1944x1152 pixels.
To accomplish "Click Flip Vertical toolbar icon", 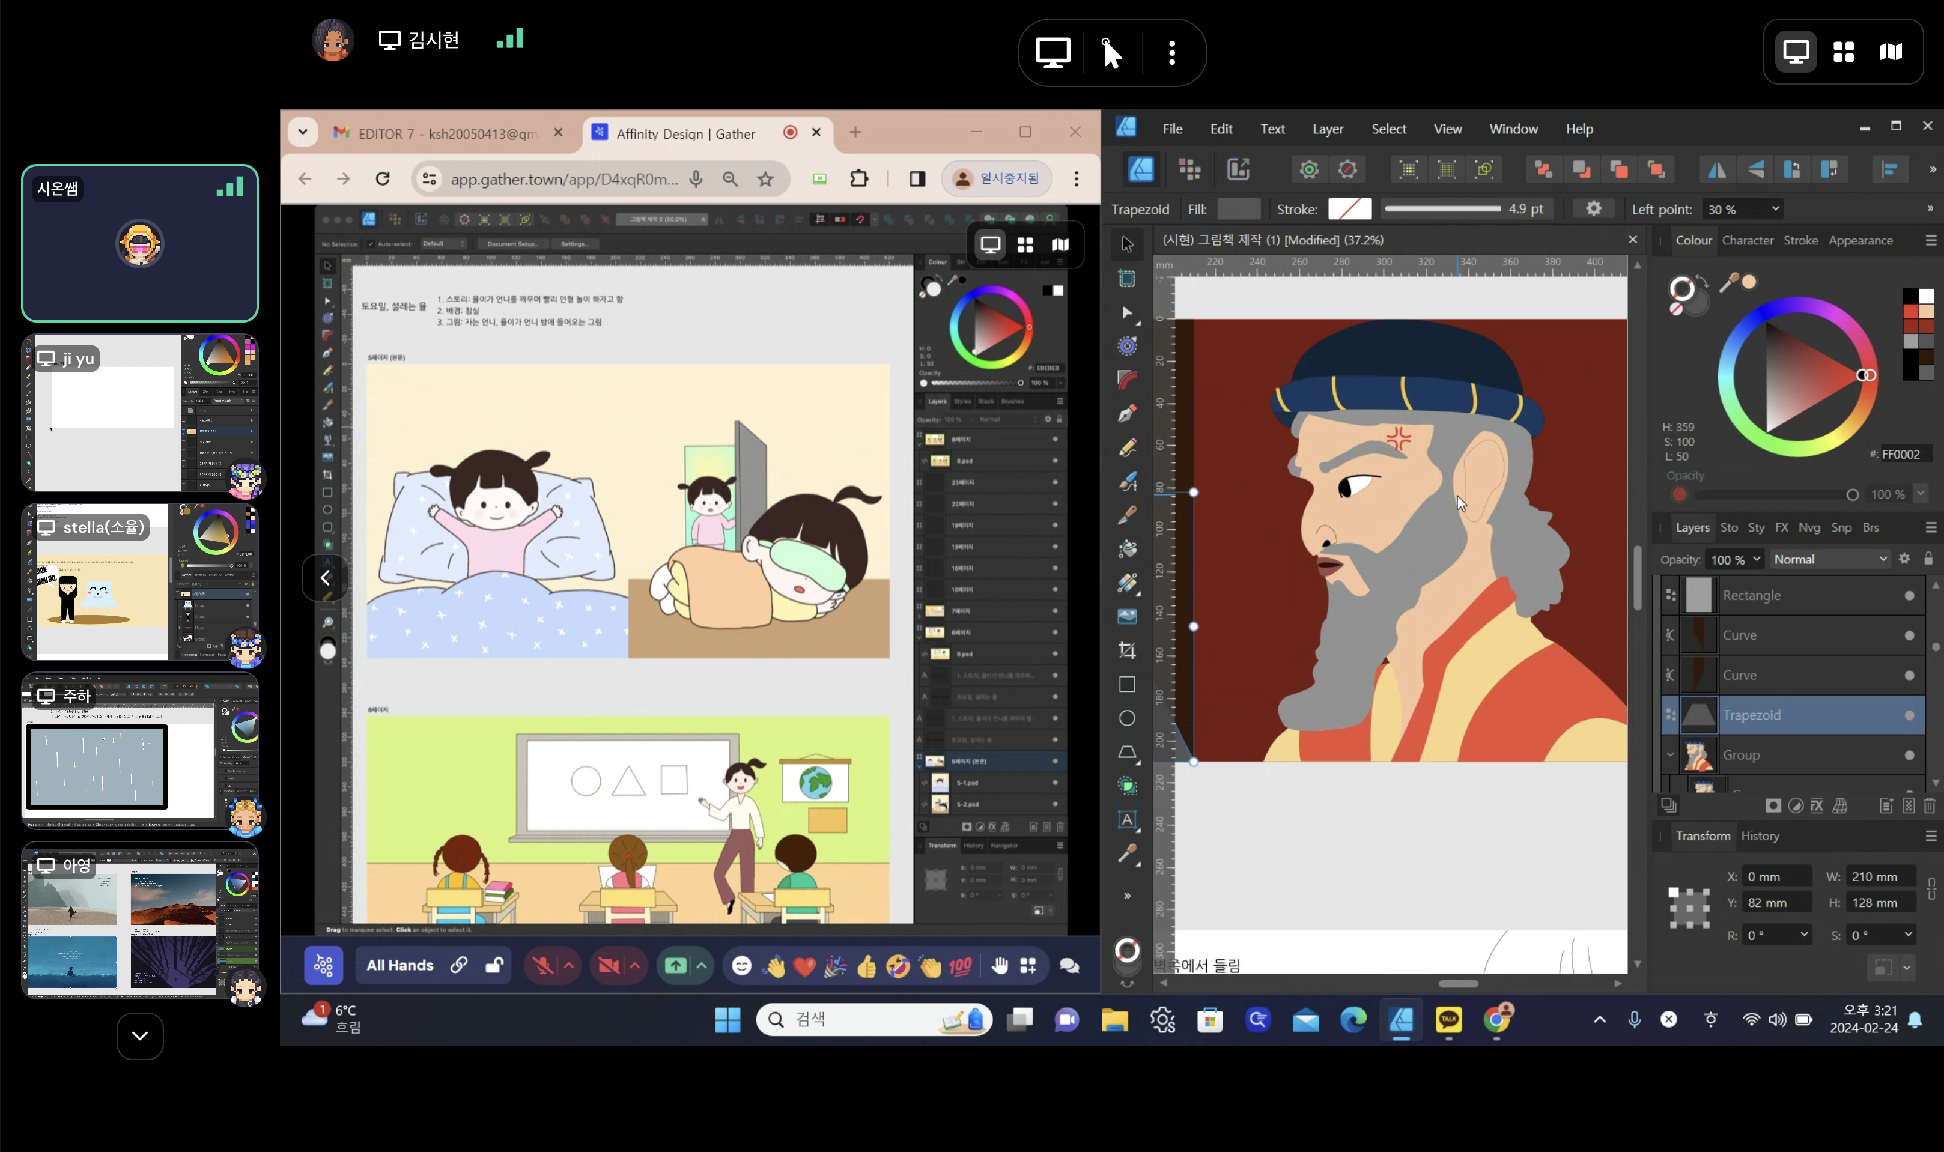I will pyautogui.click(x=1755, y=169).
